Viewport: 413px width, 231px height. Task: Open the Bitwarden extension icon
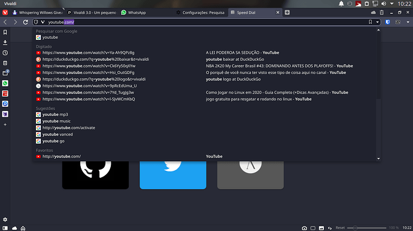pos(387,22)
